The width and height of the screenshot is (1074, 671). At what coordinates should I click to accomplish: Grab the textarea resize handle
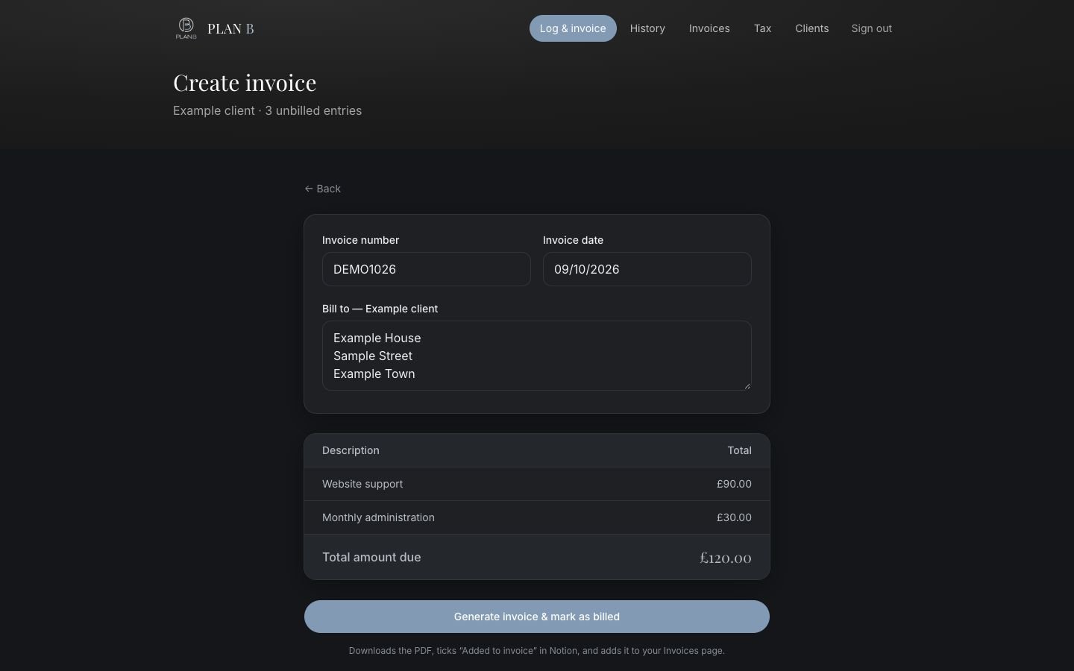coord(747,385)
